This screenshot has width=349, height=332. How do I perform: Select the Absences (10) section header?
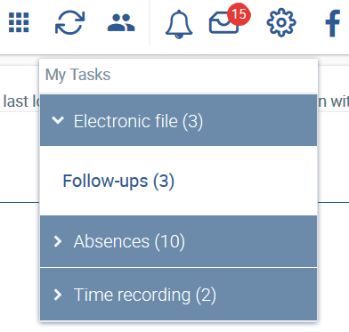(x=178, y=241)
